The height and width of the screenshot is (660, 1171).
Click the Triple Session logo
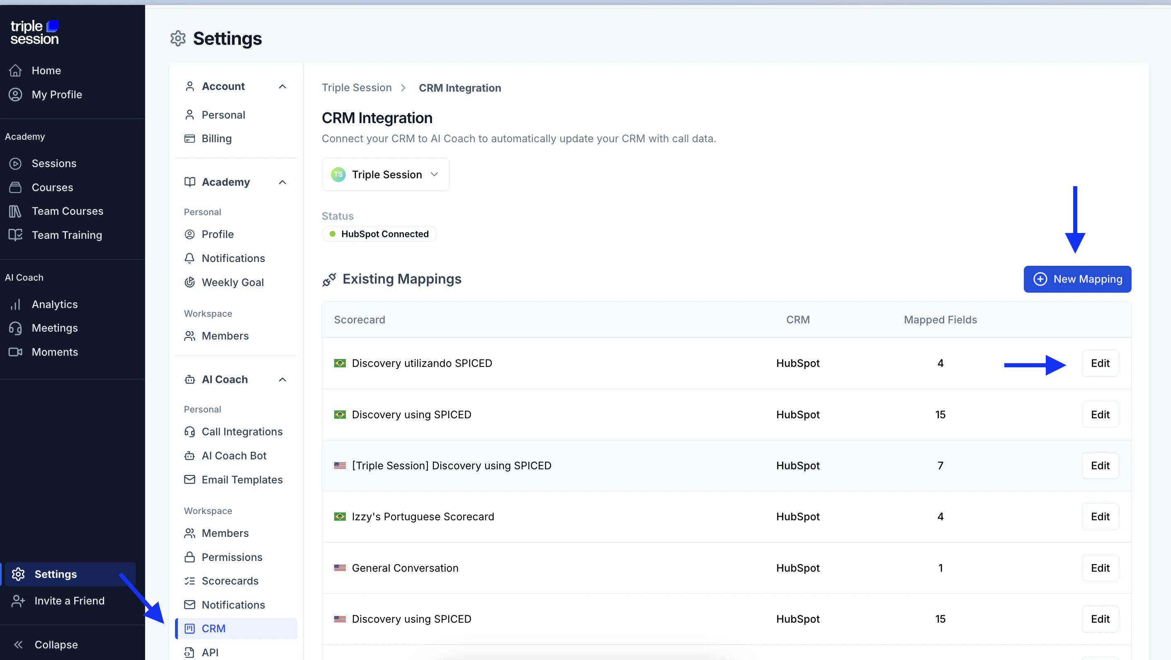34,32
